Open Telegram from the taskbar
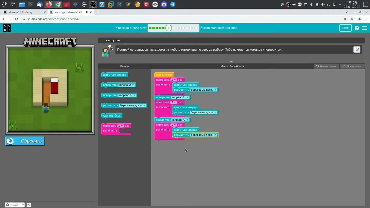 pyautogui.click(x=173, y=4)
